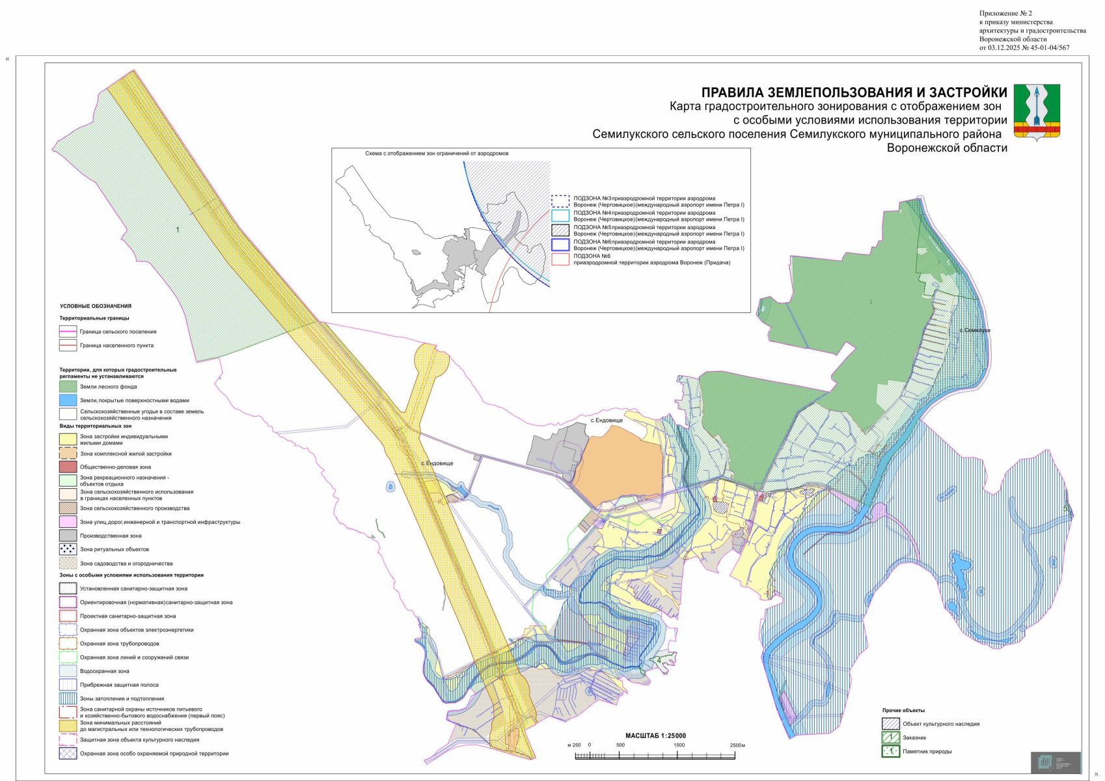Select the Граница сельского поселения line symbol

point(68,332)
